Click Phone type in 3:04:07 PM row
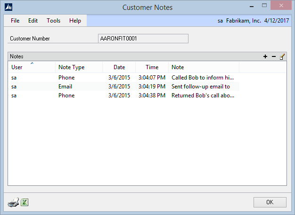295x215 pixels. pos(66,78)
